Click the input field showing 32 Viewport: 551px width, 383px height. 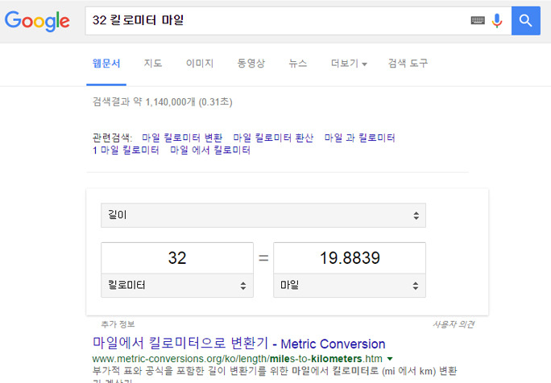click(x=177, y=258)
